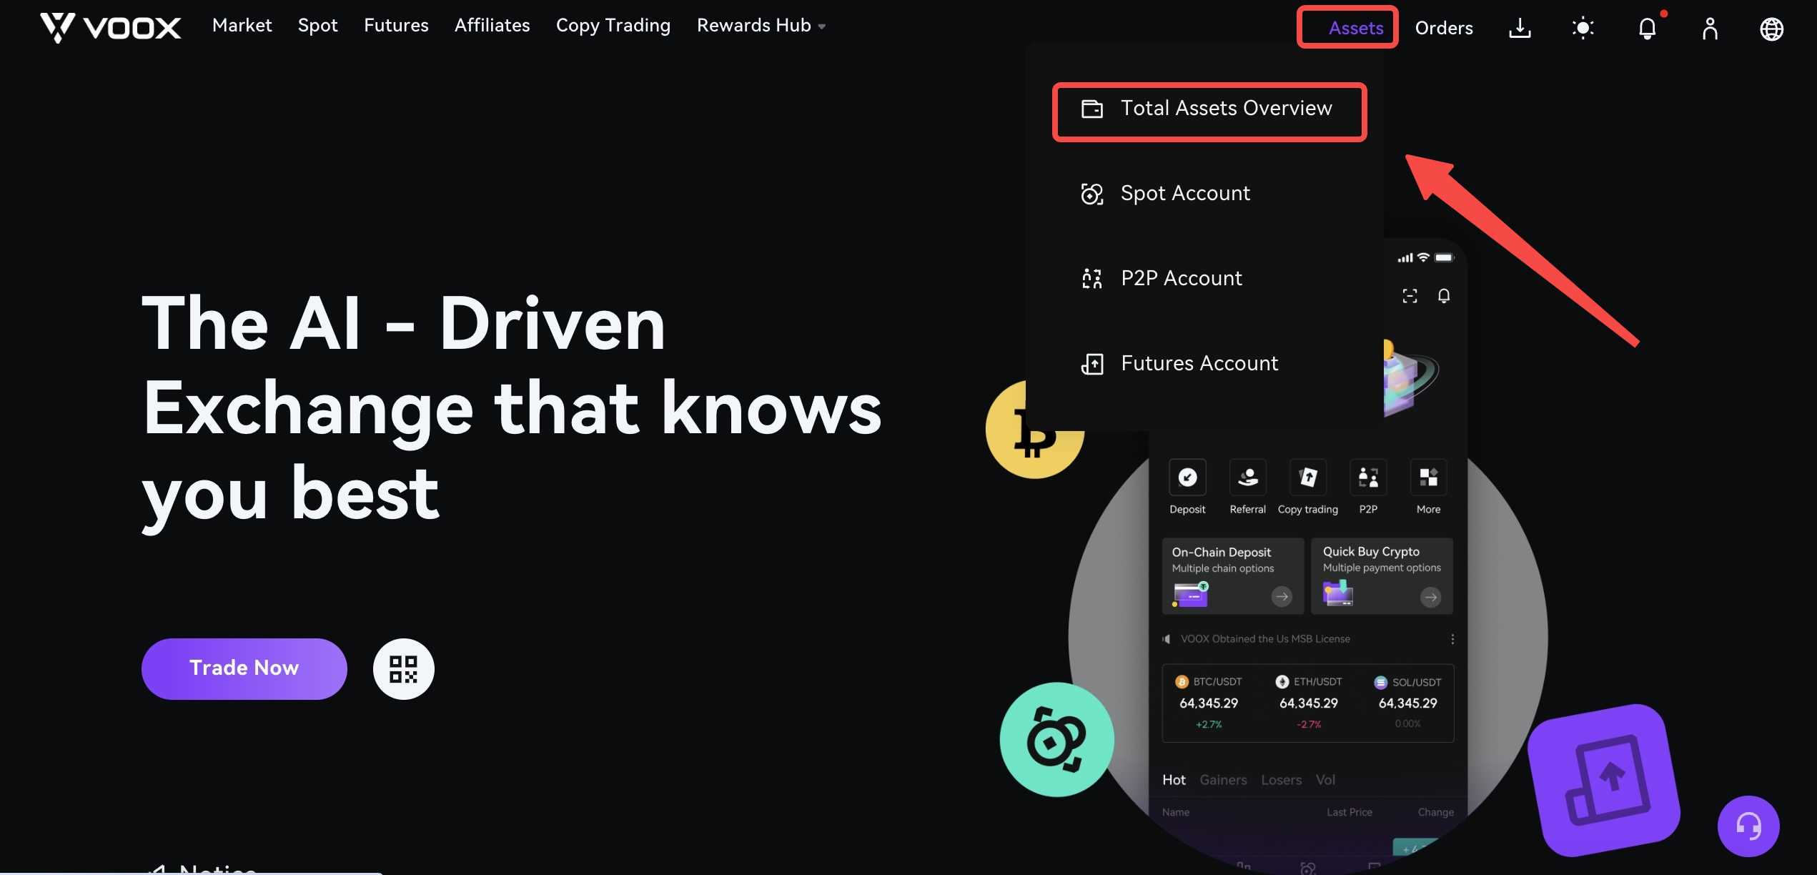Screen dimensions: 1817x875
Task: Click On-Chain Deposit arrow button
Action: click(x=1282, y=596)
